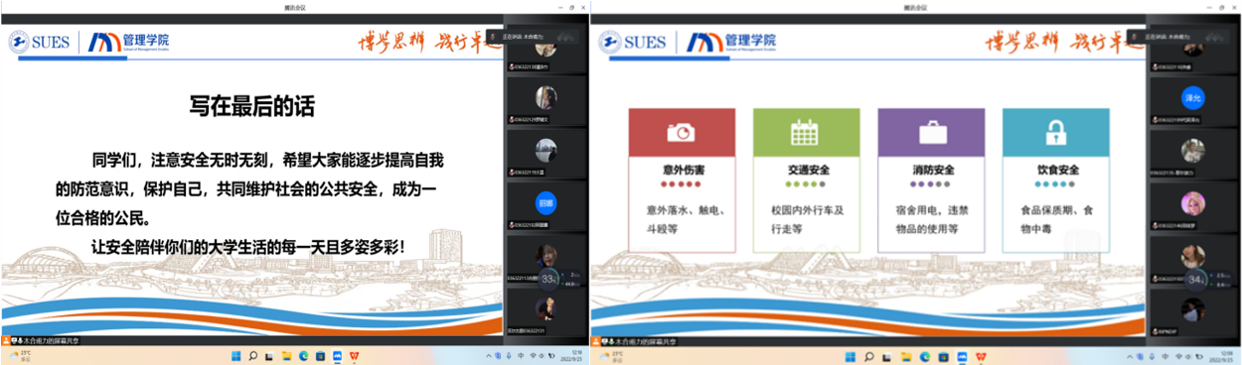This screenshot has height=365, width=1242.
Task: Click the floating 34 network speed indicator
Action: tap(1193, 280)
